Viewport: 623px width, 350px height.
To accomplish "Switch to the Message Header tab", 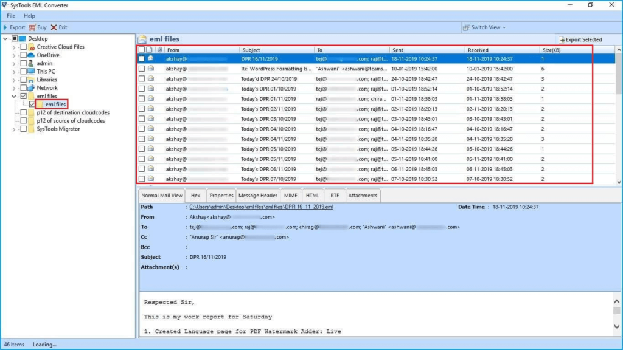I will [258, 196].
